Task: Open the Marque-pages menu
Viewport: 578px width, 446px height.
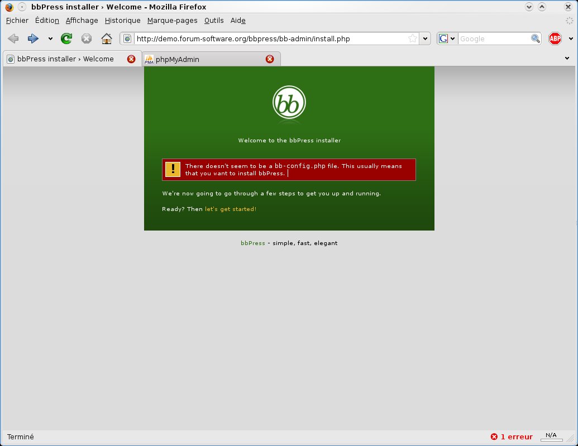Action: (172, 21)
